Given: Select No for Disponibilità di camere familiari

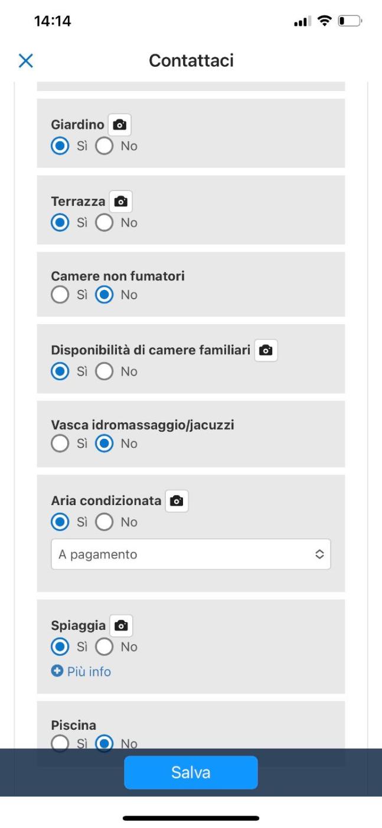Looking at the screenshot, I should coord(105,371).
